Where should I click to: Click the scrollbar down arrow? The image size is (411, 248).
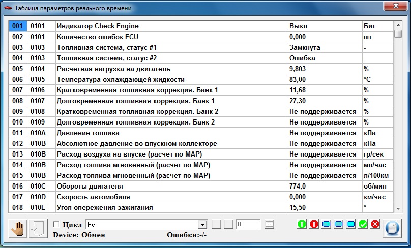(x=398, y=209)
